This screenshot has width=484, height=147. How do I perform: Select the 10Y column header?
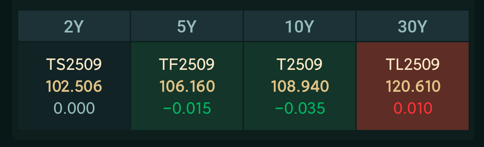click(x=299, y=26)
